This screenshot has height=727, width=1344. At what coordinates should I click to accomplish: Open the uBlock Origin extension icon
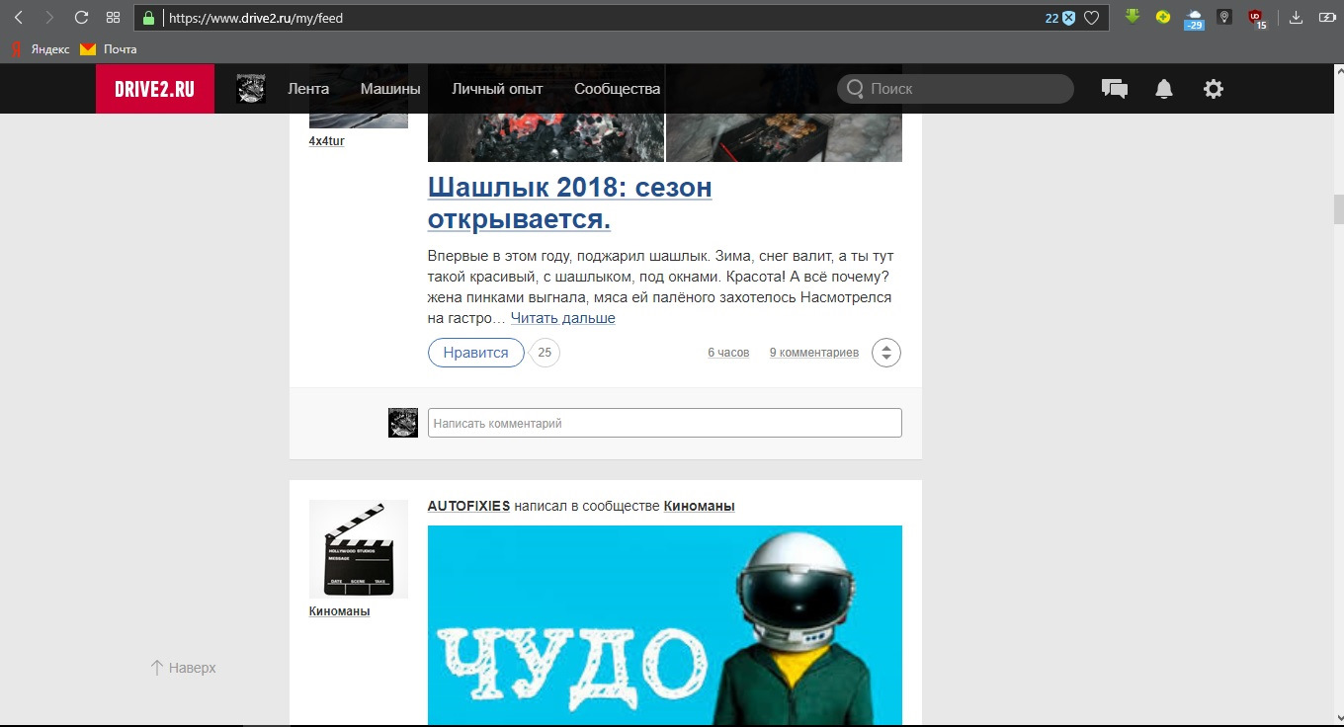1256,18
